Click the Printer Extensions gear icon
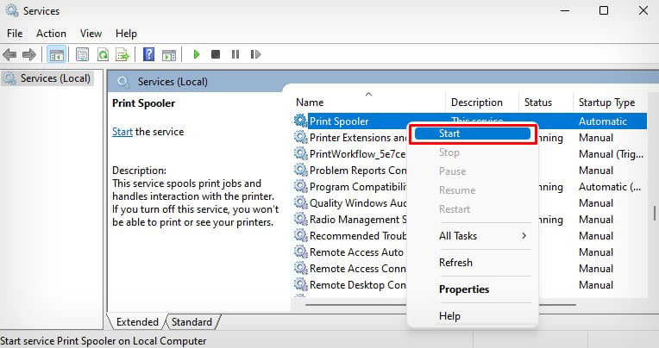 300,137
